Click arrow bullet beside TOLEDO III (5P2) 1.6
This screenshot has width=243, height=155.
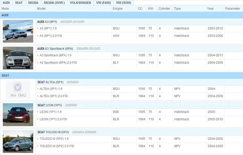[38, 139]
